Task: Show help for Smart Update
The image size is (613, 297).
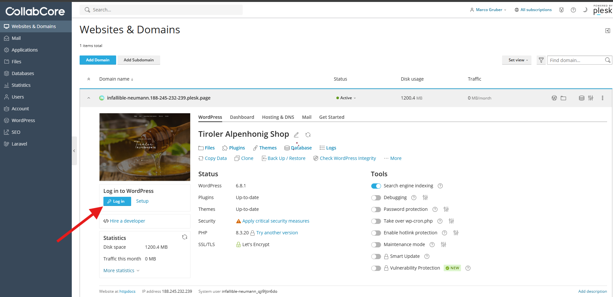Action: (427, 257)
